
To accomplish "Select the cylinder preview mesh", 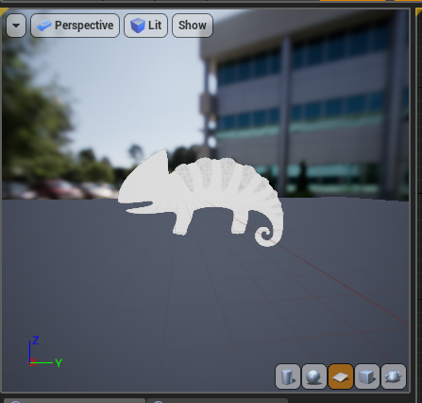I will coord(288,377).
